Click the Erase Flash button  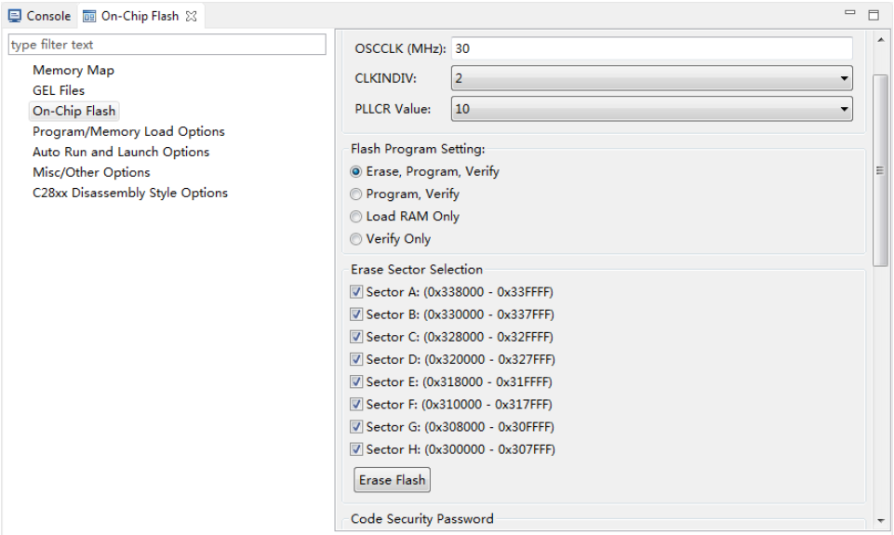coord(393,480)
